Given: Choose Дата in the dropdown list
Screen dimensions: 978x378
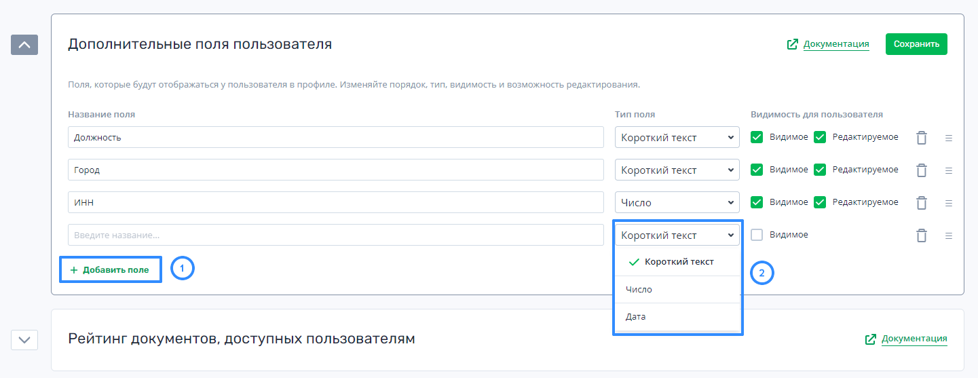Looking at the screenshot, I should click(677, 317).
